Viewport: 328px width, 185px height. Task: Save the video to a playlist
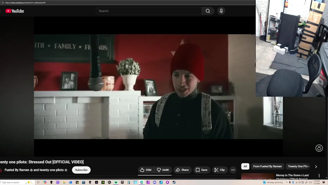[201, 170]
